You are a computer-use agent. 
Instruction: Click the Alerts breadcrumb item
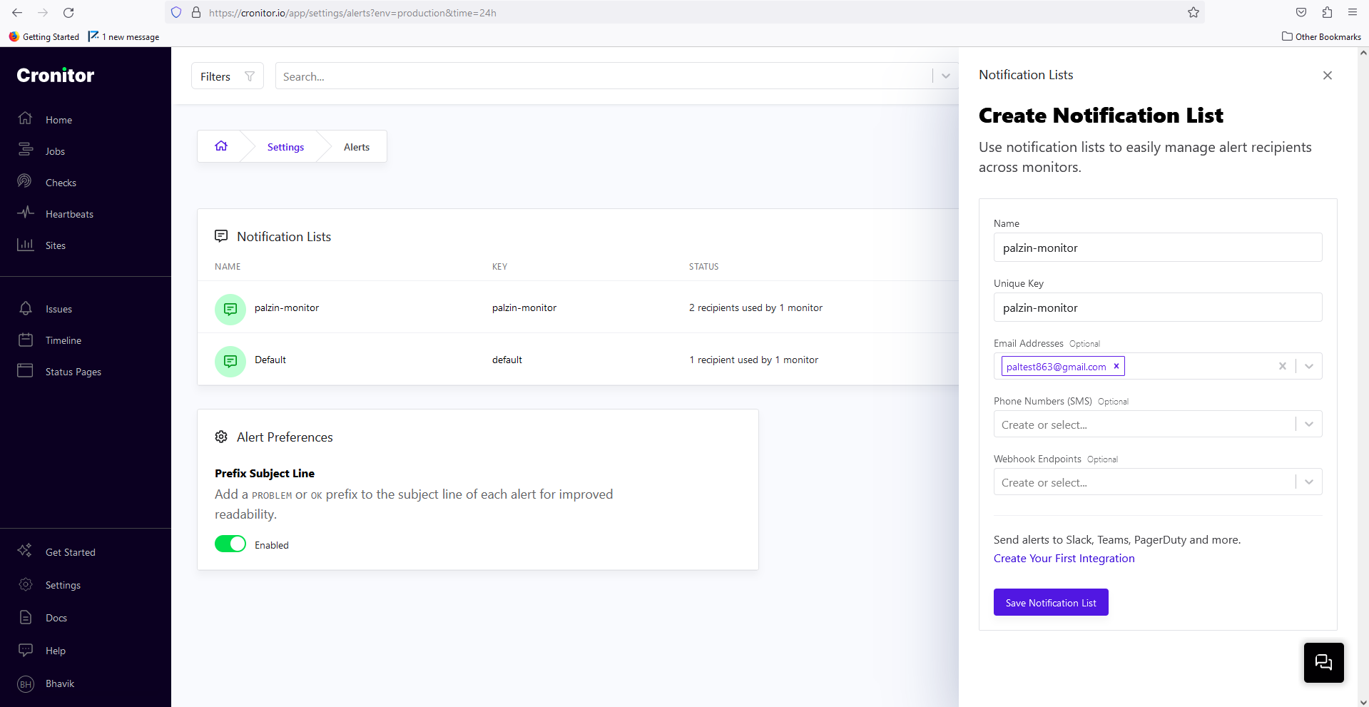pyautogui.click(x=357, y=147)
